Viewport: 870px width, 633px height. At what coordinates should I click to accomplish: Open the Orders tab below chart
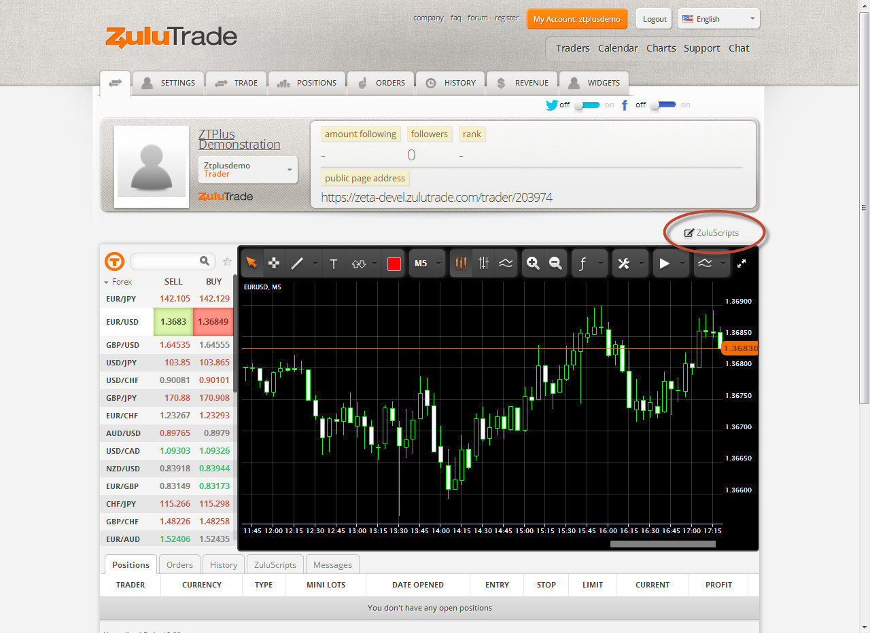pos(179,564)
